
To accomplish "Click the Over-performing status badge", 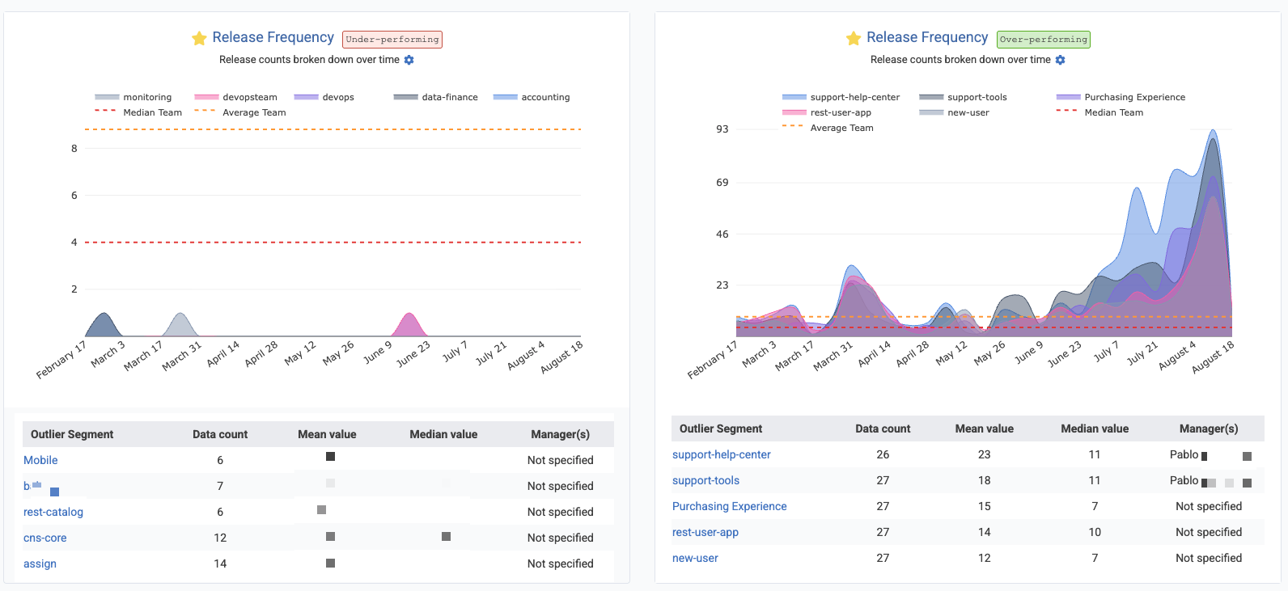I will (1043, 39).
